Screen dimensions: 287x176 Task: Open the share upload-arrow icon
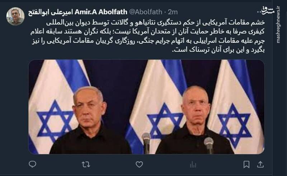260,165
